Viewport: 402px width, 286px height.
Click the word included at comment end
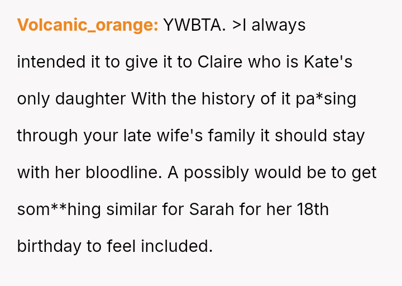click(x=177, y=246)
